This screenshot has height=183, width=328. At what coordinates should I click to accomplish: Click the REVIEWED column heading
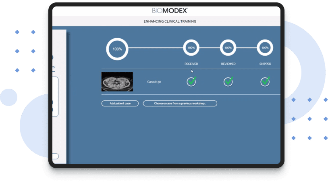point(228,64)
